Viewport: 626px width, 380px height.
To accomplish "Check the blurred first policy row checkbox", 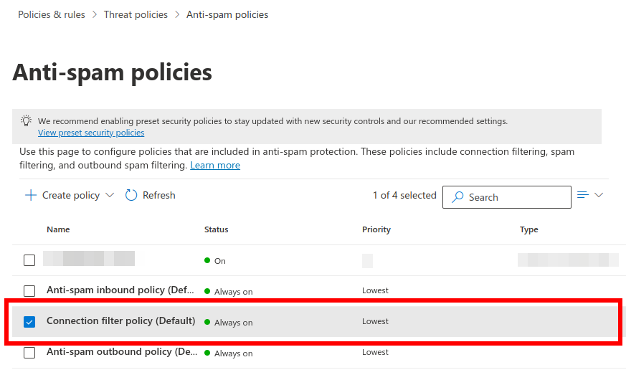I will click(x=29, y=260).
